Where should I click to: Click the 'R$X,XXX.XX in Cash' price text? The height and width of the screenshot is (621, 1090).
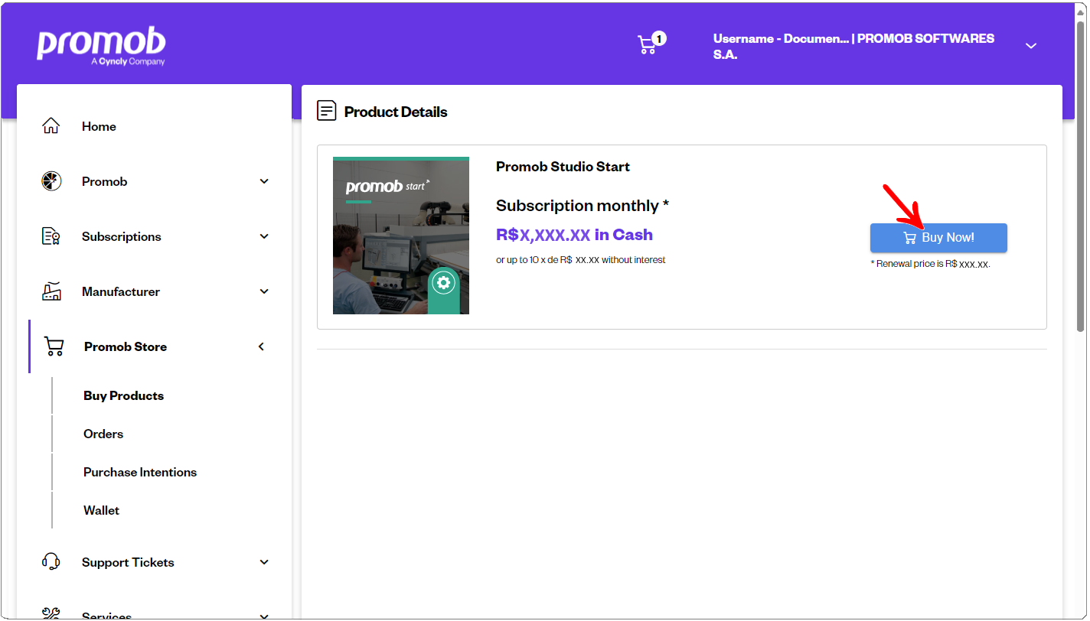[x=574, y=235]
